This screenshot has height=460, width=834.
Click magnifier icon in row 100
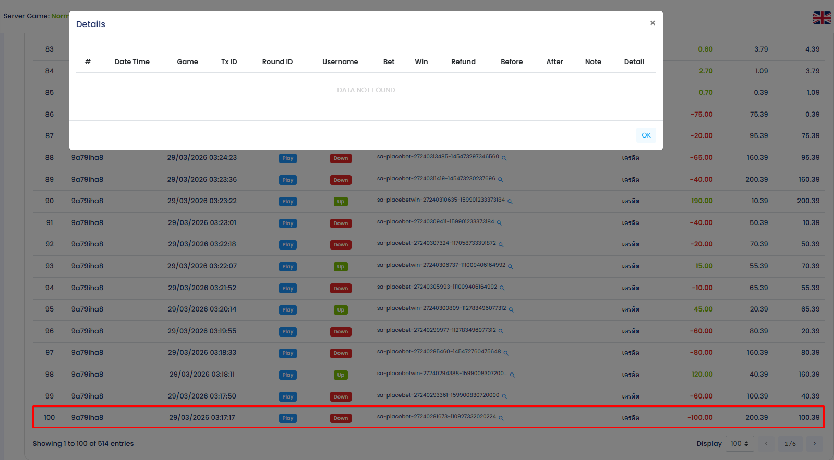pyautogui.click(x=501, y=418)
